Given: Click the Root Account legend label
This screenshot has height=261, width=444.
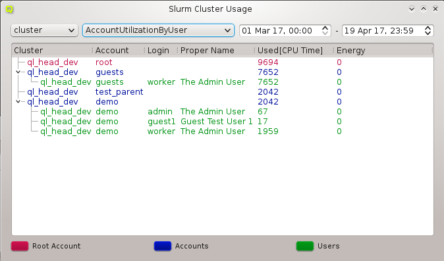Looking at the screenshot, I should click(57, 246).
